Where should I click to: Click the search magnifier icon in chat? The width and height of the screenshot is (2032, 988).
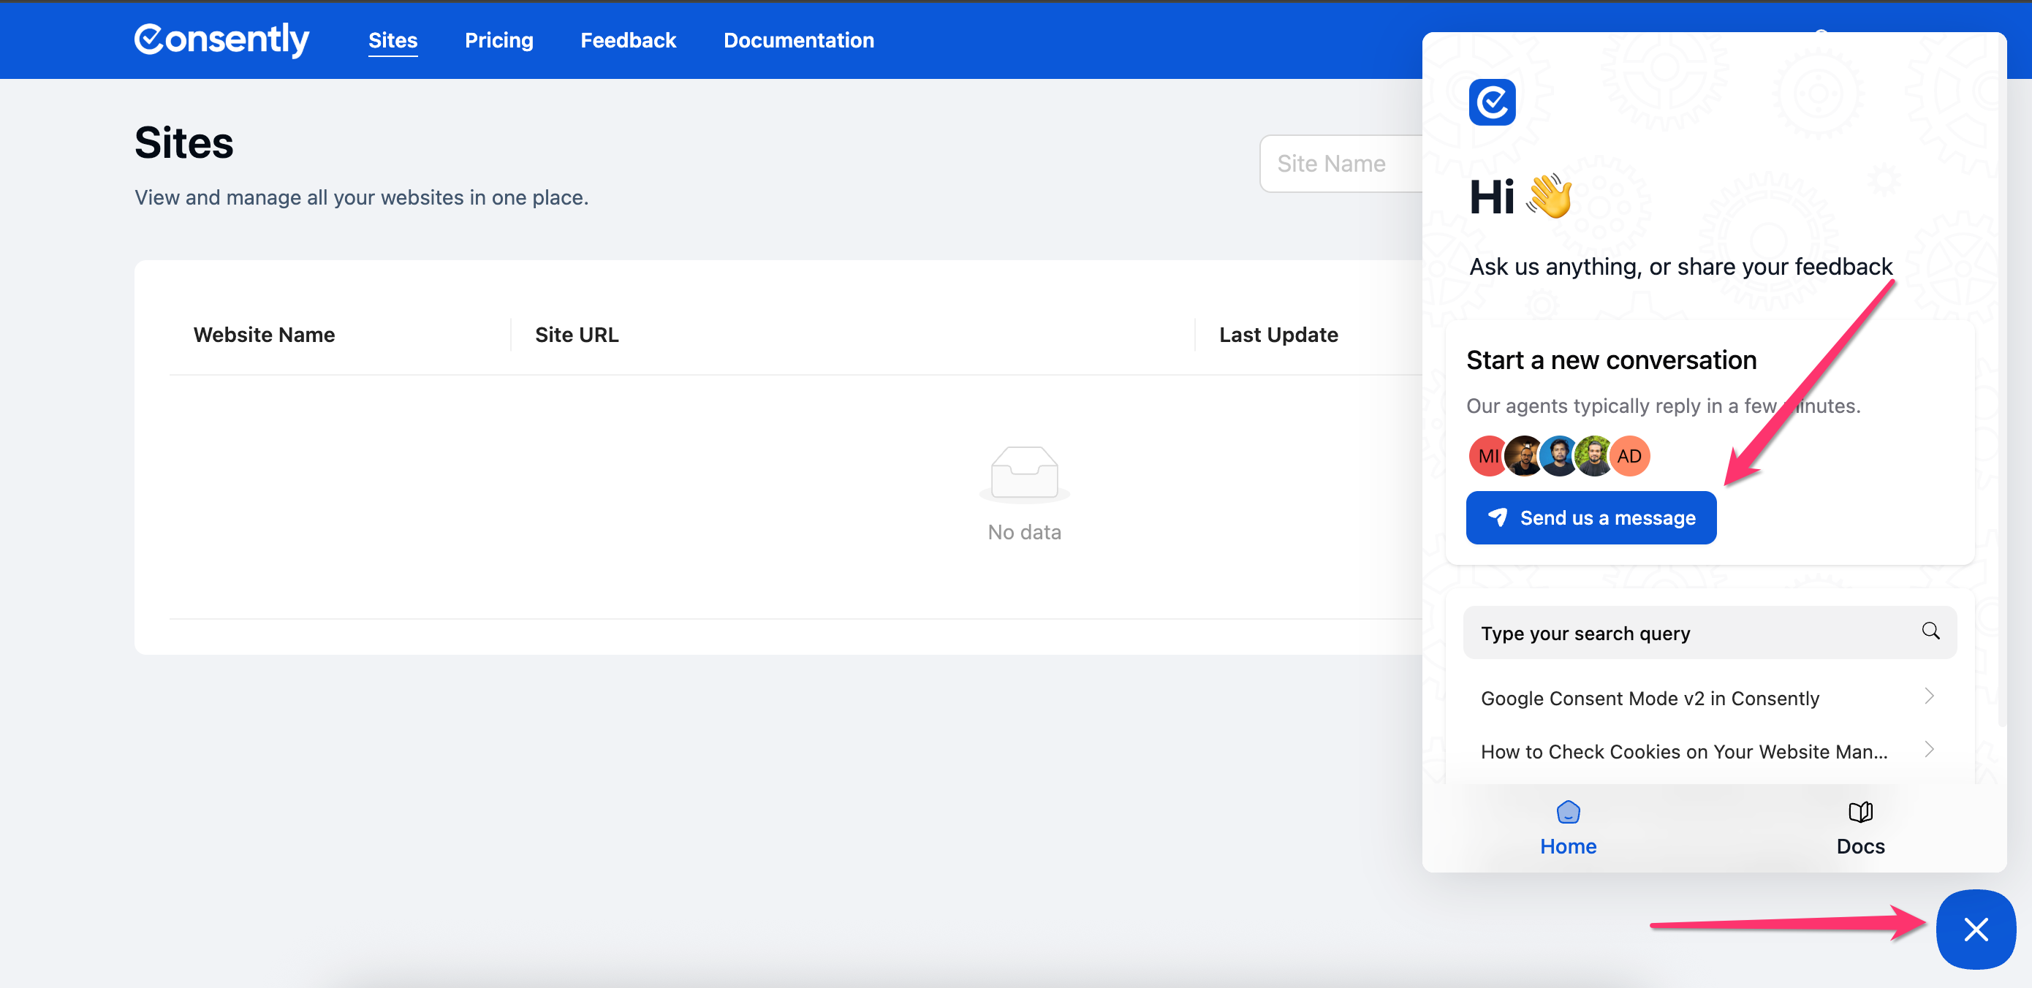[x=1930, y=631]
